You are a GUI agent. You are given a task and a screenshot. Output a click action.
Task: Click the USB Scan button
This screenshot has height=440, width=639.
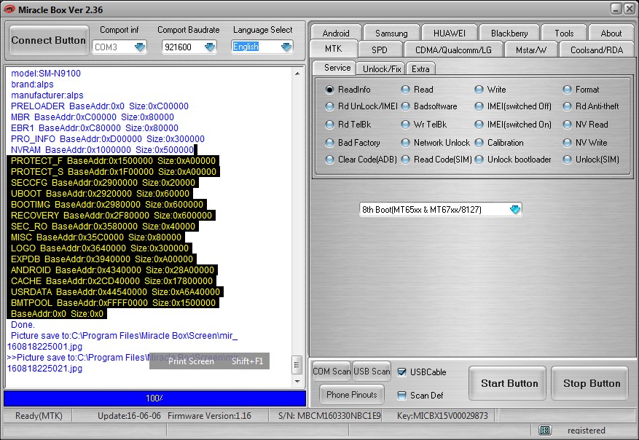[x=372, y=371]
